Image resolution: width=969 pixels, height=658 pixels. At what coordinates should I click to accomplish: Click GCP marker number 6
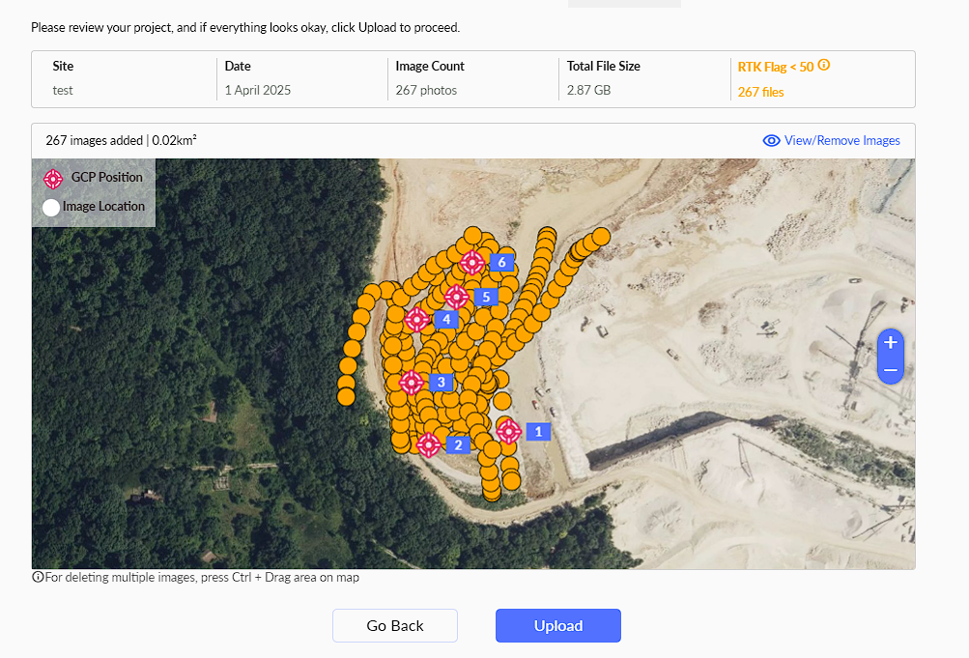coord(472,262)
